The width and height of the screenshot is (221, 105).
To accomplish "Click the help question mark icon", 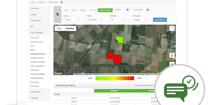I will pos(62,2).
